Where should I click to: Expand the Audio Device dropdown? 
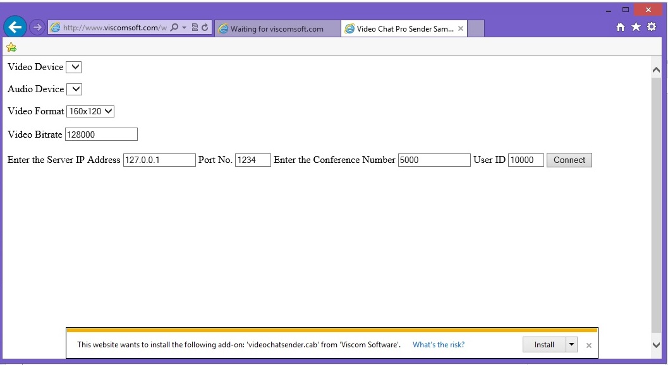[75, 89]
